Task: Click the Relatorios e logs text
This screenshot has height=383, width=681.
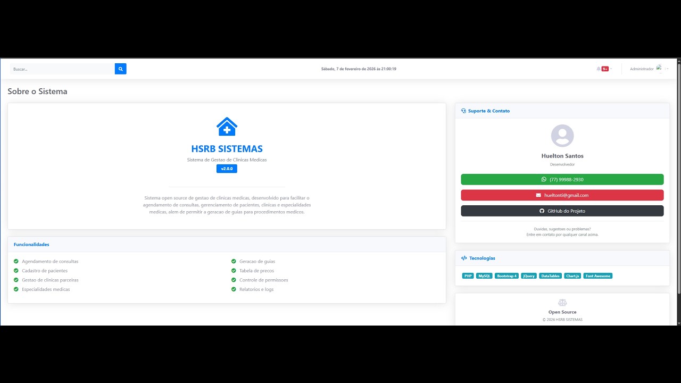Action: coord(256,289)
